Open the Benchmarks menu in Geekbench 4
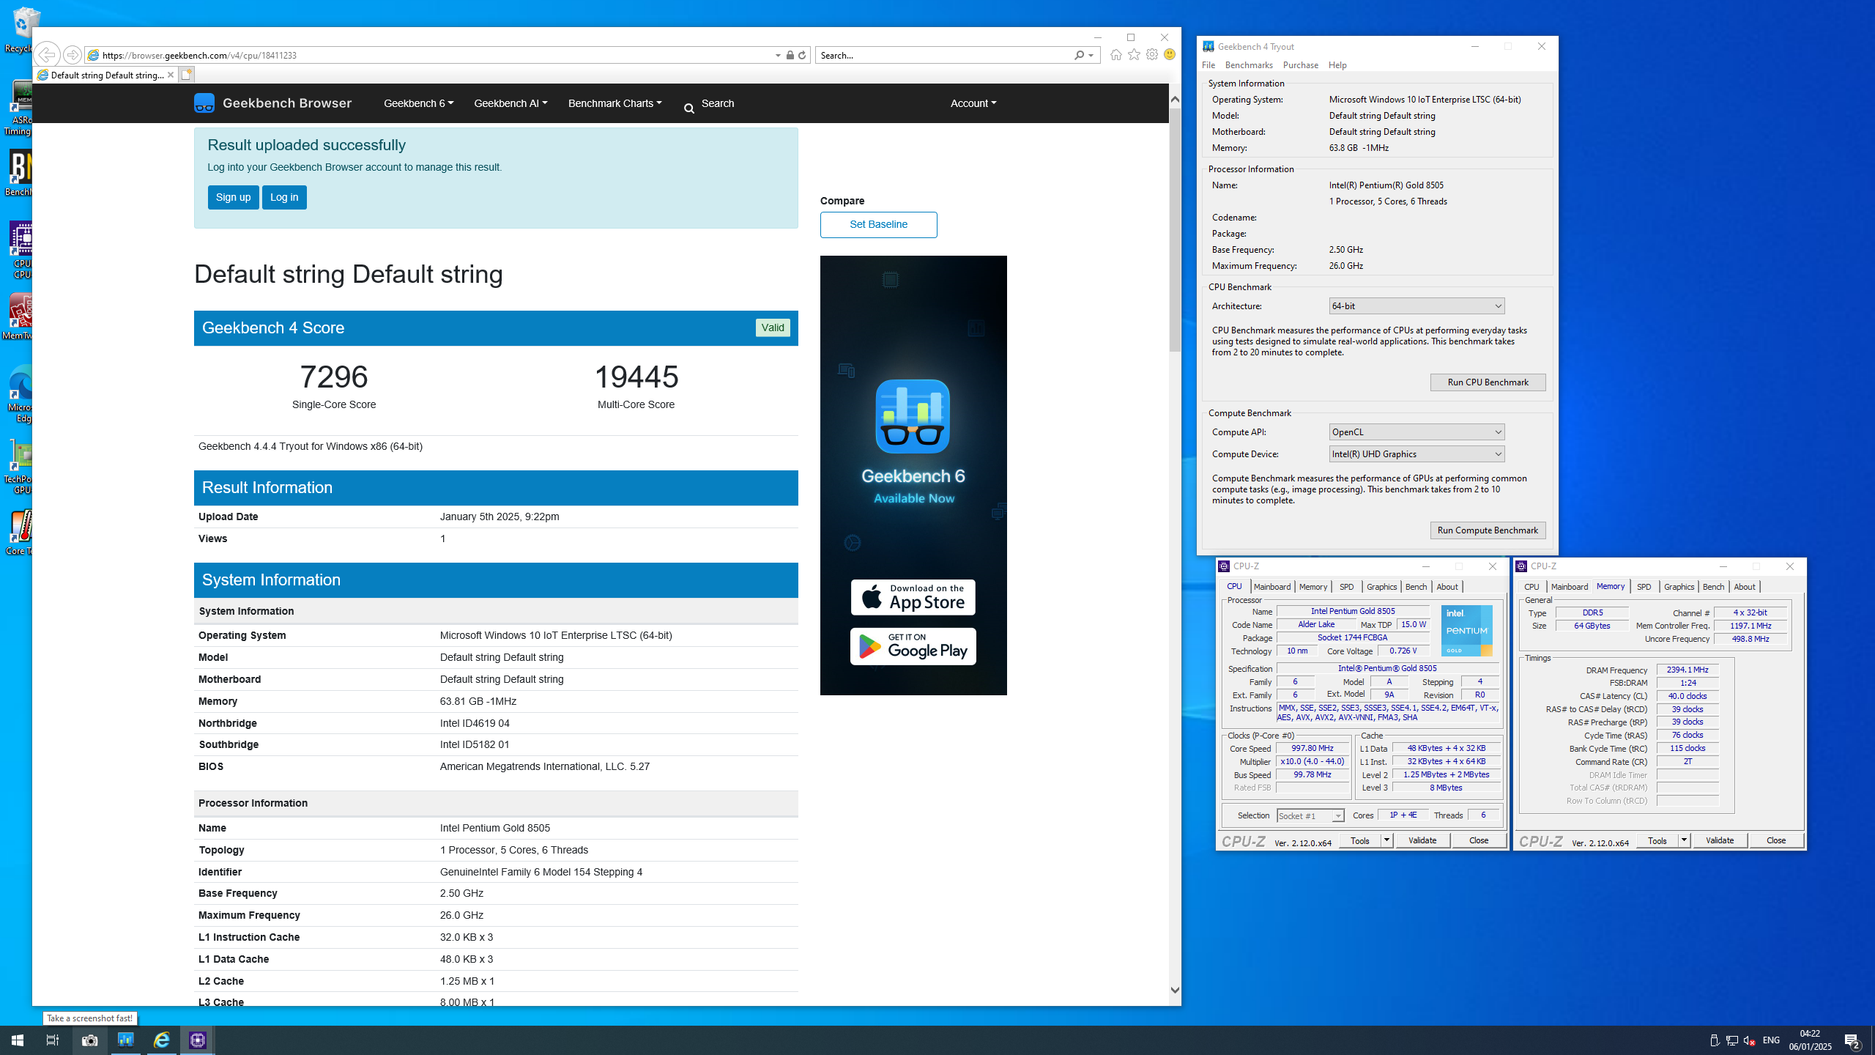The height and width of the screenshot is (1055, 1875). (x=1249, y=65)
